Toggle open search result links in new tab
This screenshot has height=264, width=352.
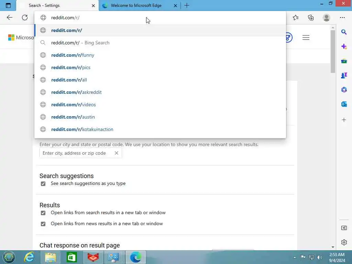(43, 213)
